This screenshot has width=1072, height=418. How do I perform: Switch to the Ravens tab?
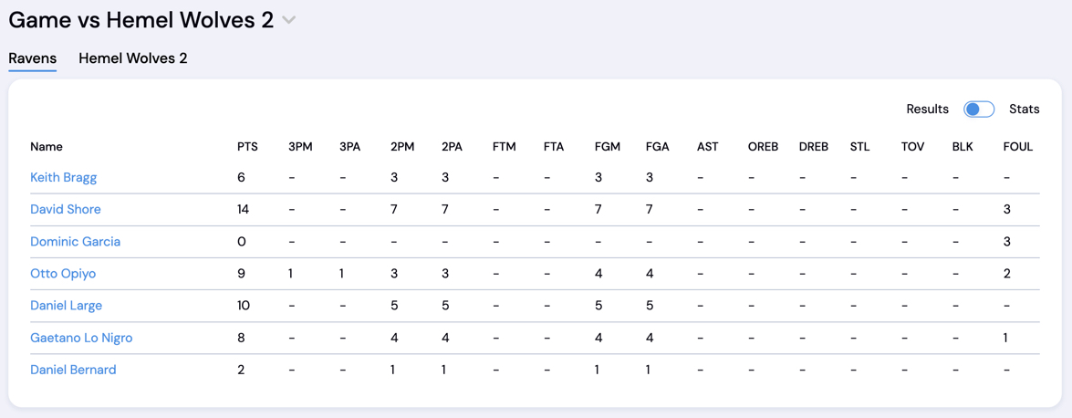point(33,58)
